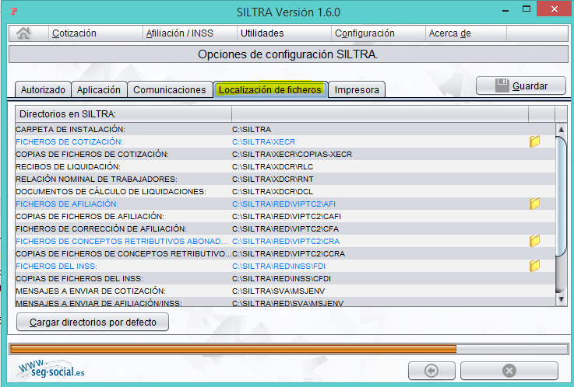Select the Localización de ficheros tab
Image resolution: width=574 pixels, height=387 pixels.
tap(270, 90)
